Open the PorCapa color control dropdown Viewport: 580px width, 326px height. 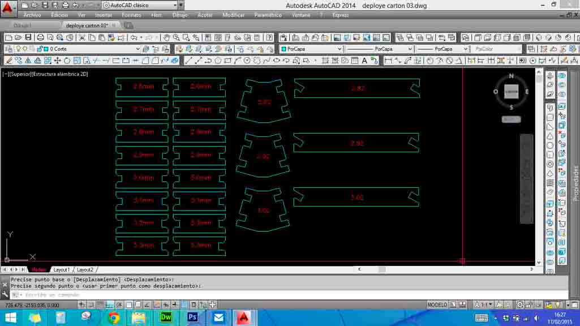[339, 49]
